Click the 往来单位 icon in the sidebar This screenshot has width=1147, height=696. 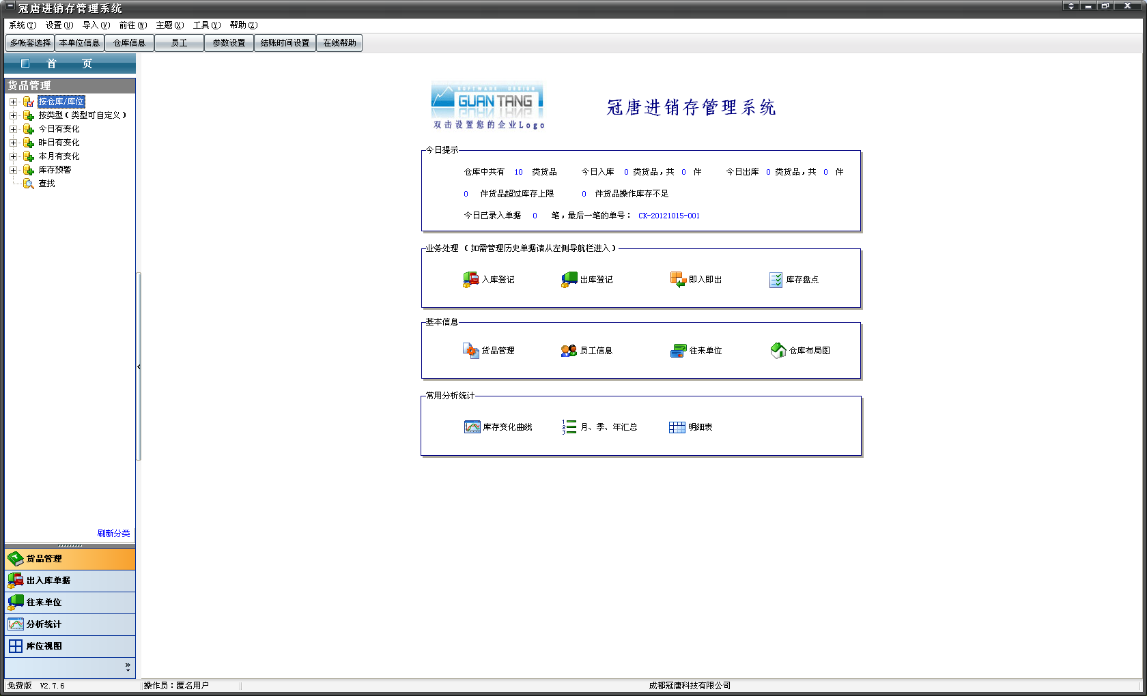tap(16, 603)
